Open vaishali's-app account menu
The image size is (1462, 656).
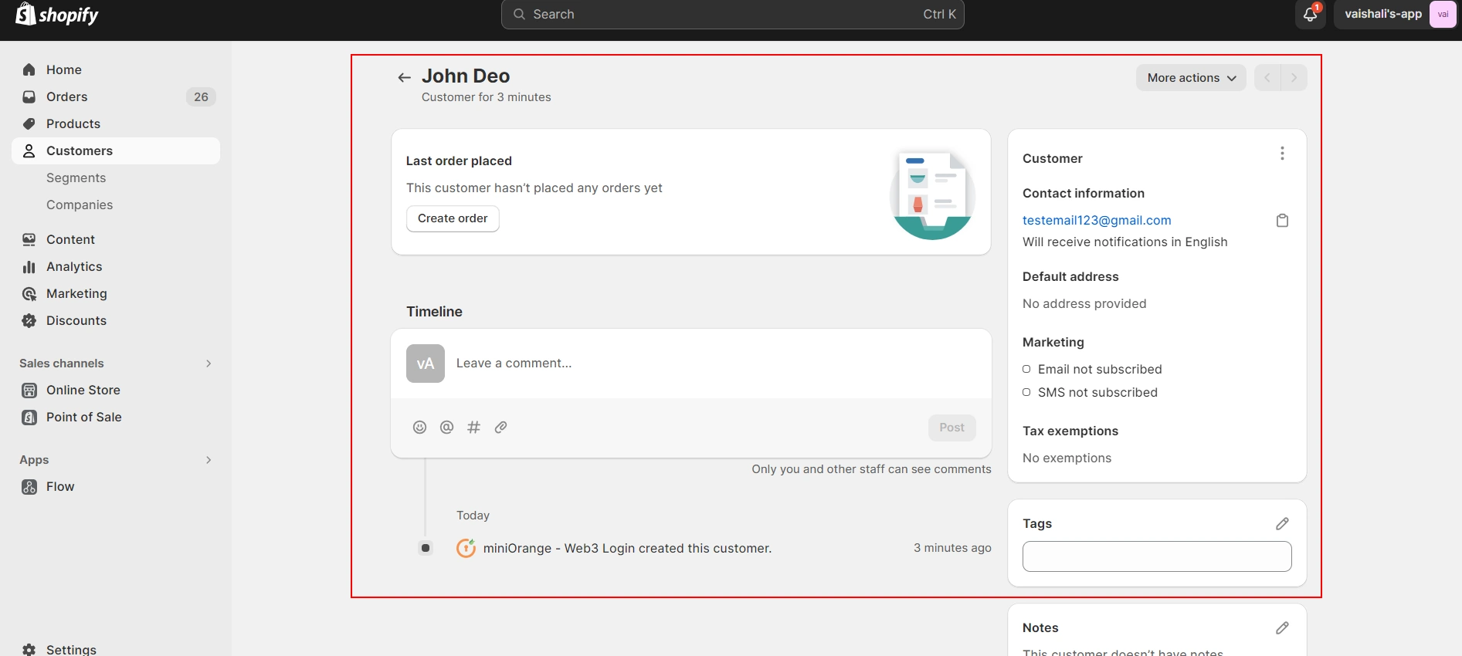tap(1396, 14)
